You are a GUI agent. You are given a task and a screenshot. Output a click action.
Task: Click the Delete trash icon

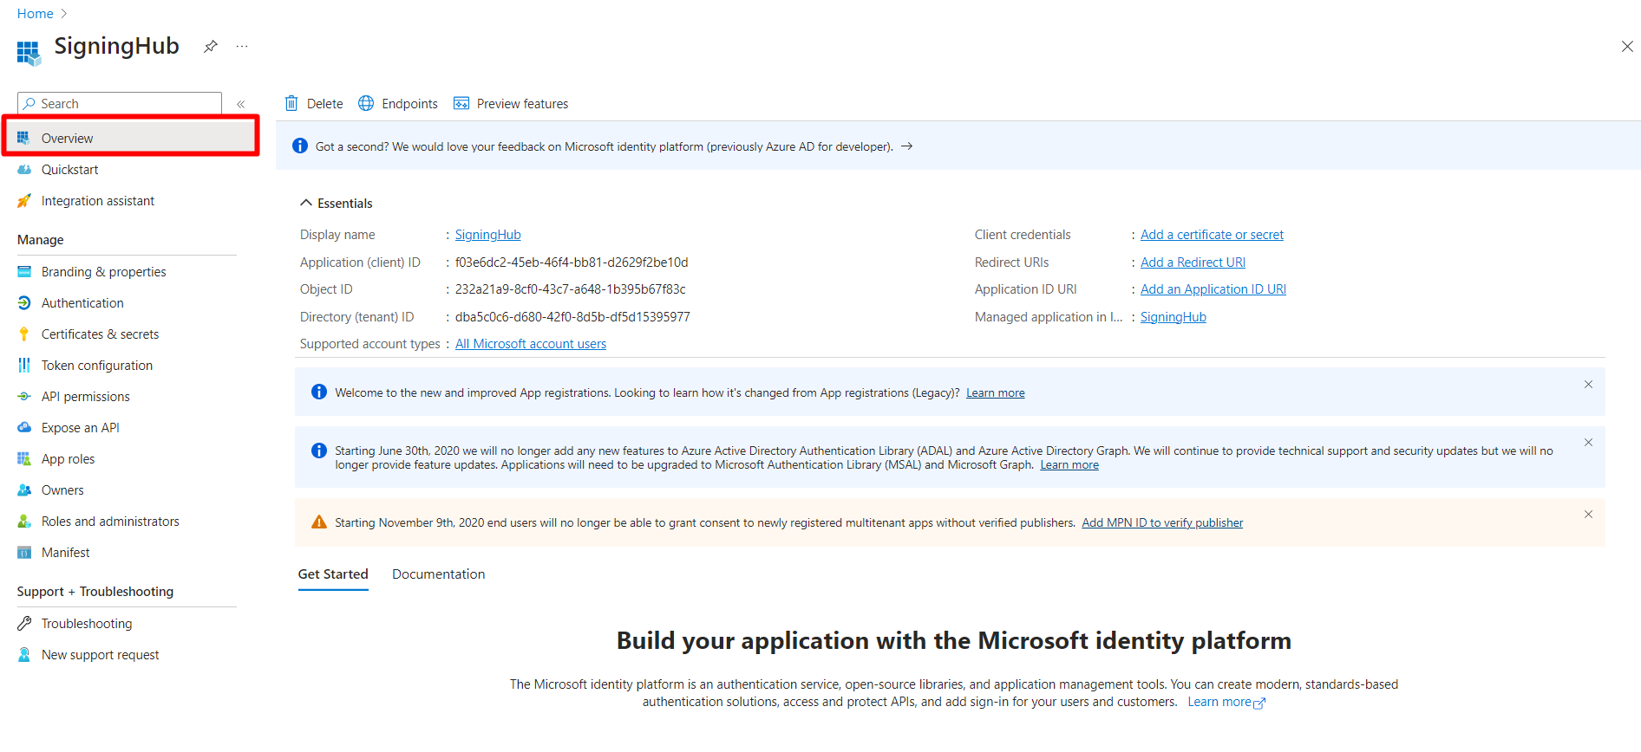click(291, 103)
